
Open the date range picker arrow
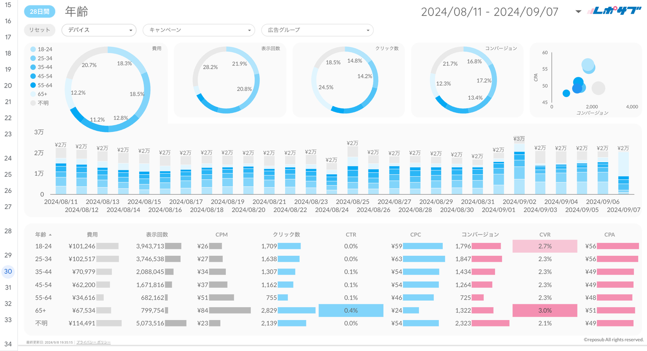[x=578, y=12]
